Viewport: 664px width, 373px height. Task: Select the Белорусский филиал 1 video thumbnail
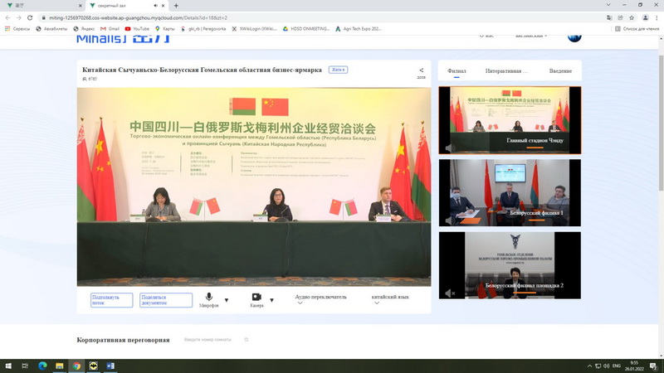pyautogui.click(x=510, y=193)
